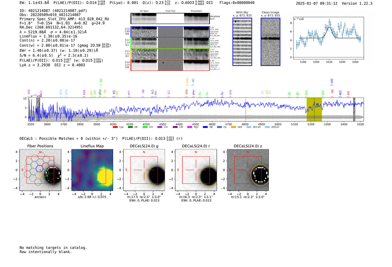392x267 pixels.
Task: Click Row intentionally blank text
Action: click(x=46, y=252)
